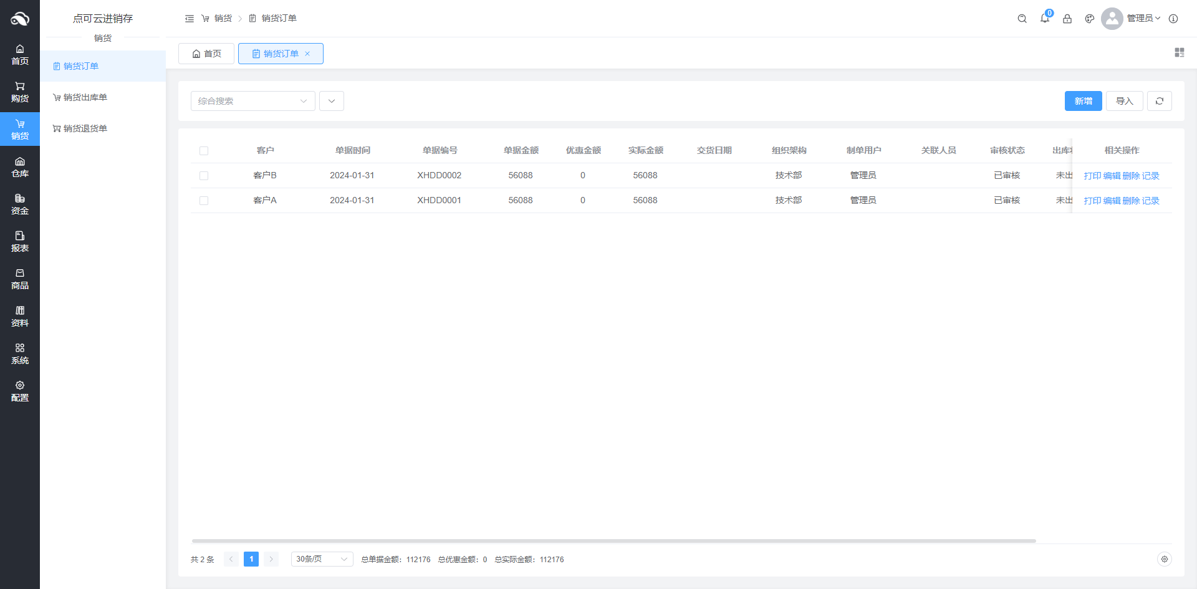Click 编辑 link for order XHDD0002

pyautogui.click(x=1112, y=176)
